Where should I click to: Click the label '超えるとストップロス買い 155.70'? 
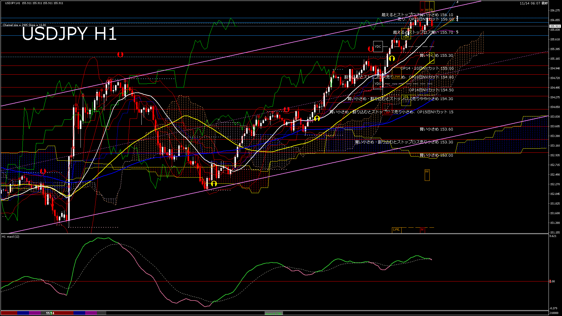click(x=423, y=32)
